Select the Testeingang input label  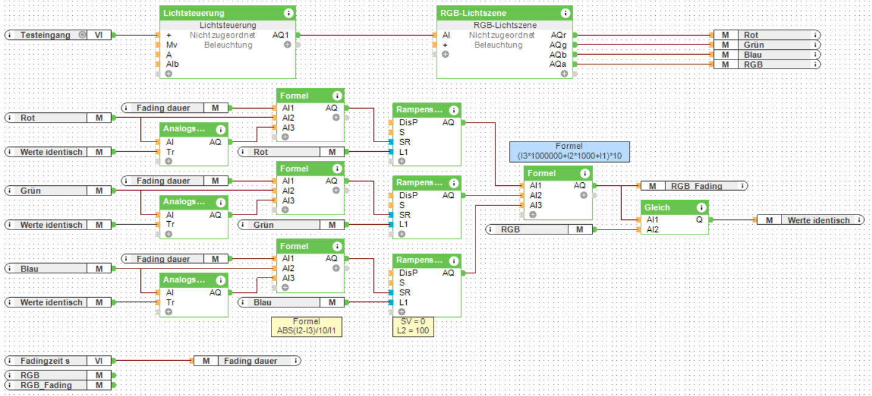[46, 35]
